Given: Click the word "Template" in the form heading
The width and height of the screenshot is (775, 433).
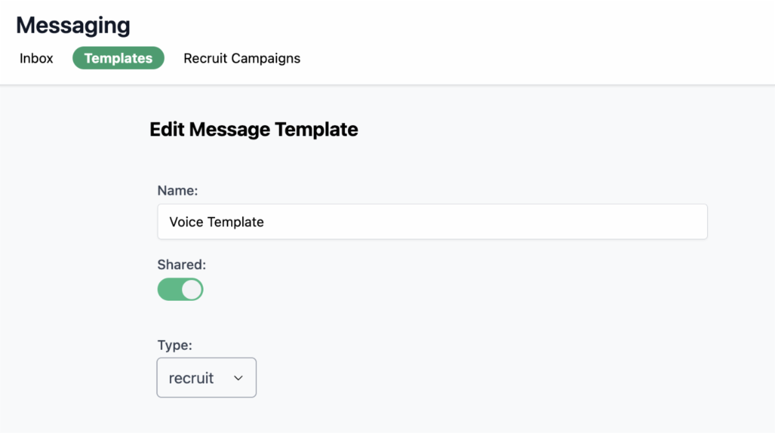Looking at the screenshot, I should [316, 129].
